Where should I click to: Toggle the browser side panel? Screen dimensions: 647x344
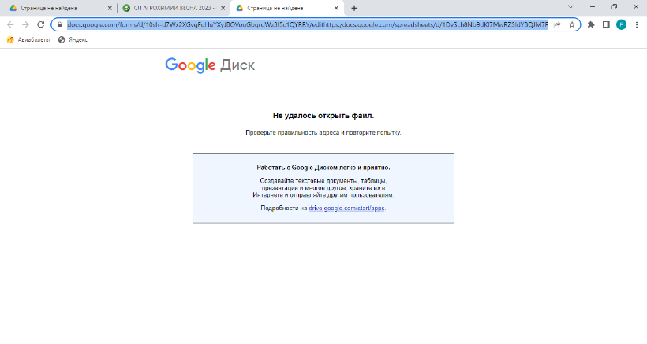(x=606, y=24)
